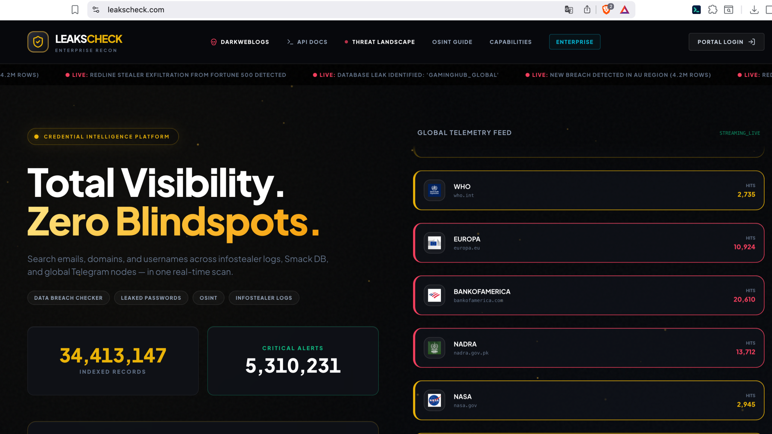
Task: Click the Portal Login button
Action: (726, 42)
